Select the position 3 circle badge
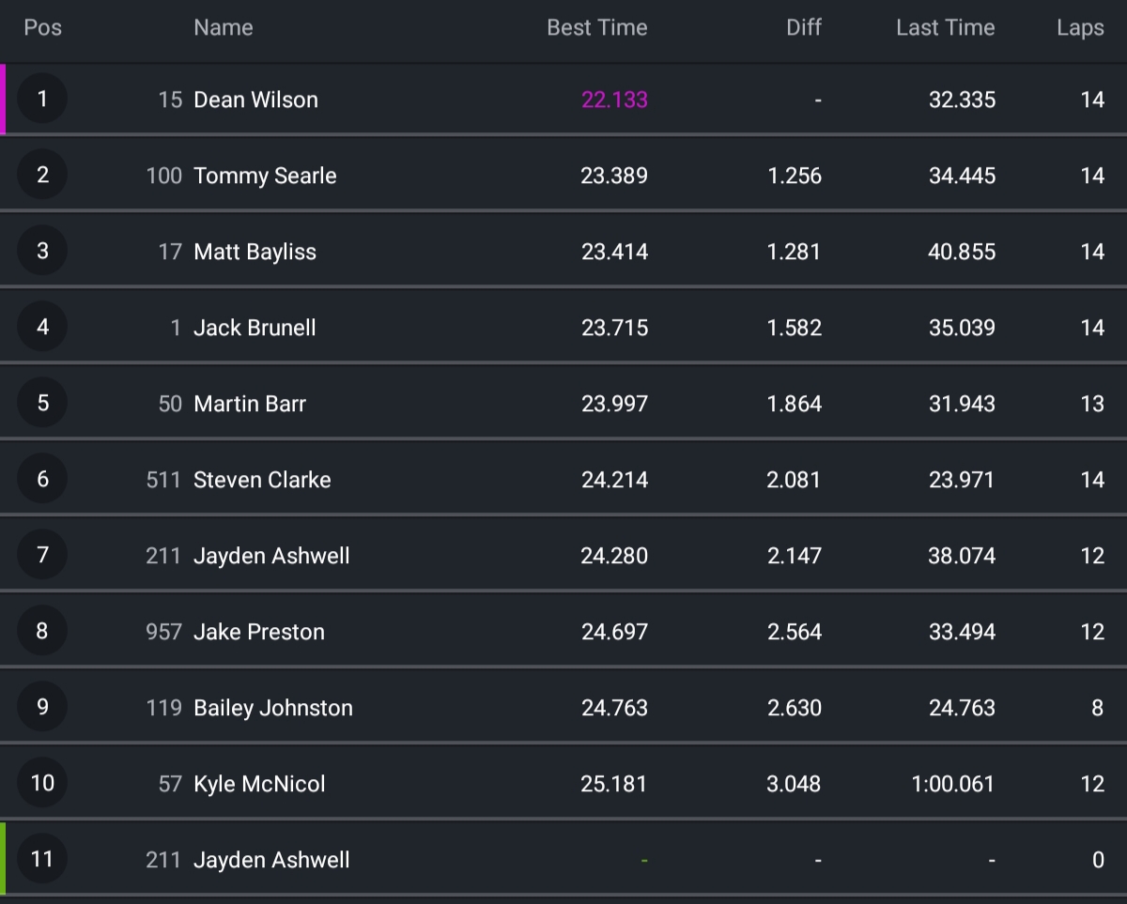Viewport: 1127px width, 904px height. pos(42,251)
